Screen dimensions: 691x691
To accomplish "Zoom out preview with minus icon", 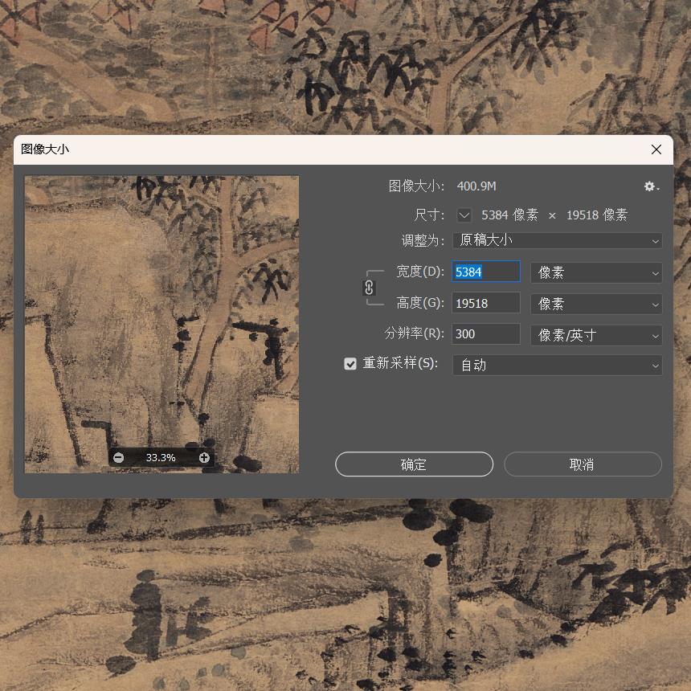I will coord(119,458).
